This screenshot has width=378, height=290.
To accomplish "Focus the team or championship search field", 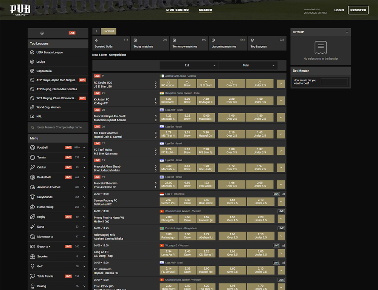I will click(x=60, y=128).
